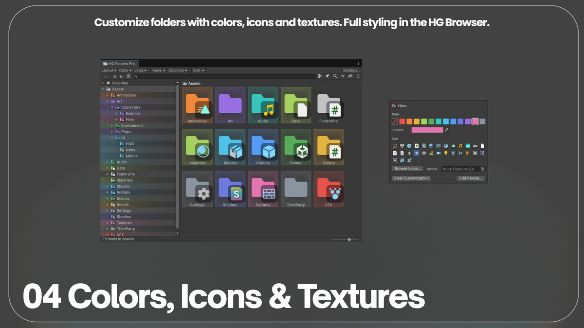Select the ThirdParty folder in the tree
This screenshot has height=328, width=584.
coord(139,229)
